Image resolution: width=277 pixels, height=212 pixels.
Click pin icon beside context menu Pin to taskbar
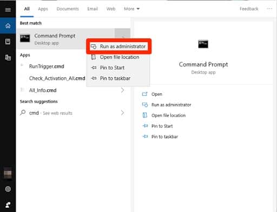(x=94, y=78)
